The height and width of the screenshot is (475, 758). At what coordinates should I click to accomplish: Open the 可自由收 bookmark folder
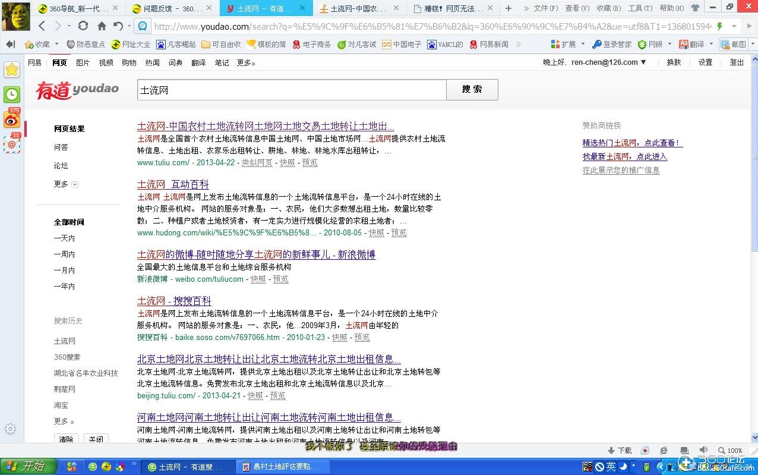click(221, 45)
